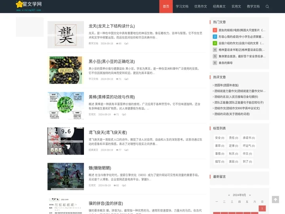Click 经典美文 category under 鸢飞戾天 article
Screen dimensions: 285x214
click(x=93, y=150)
